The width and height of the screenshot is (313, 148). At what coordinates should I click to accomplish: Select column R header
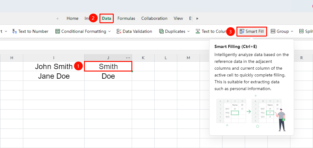[302, 58]
